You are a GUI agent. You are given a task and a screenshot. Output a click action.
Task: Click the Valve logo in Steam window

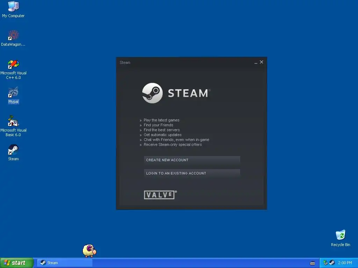tap(160, 195)
